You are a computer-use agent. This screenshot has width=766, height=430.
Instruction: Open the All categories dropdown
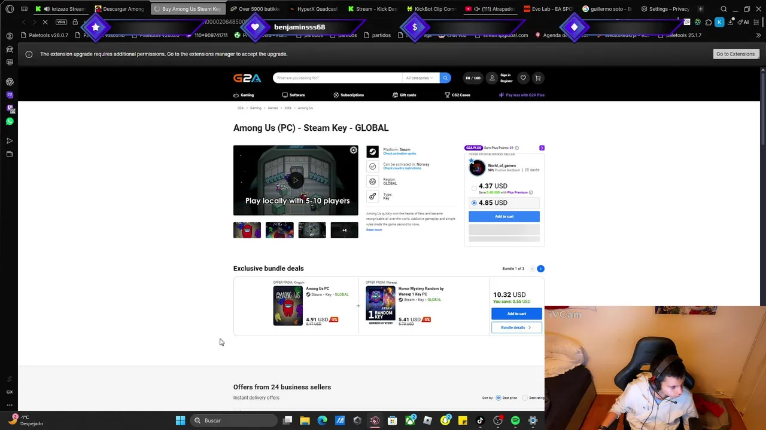click(420, 78)
